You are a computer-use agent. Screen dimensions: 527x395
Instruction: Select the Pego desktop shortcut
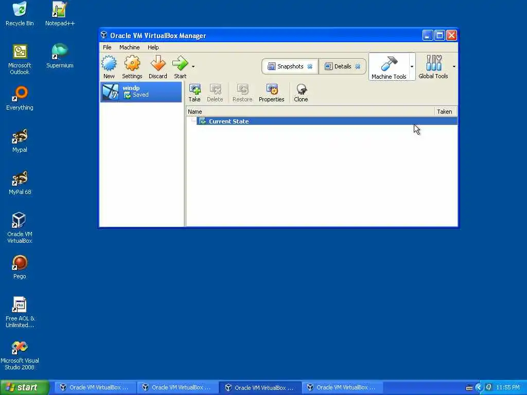(20, 267)
